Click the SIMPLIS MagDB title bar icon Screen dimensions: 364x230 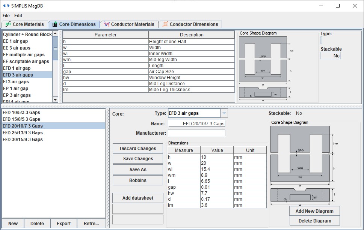(6, 6)
